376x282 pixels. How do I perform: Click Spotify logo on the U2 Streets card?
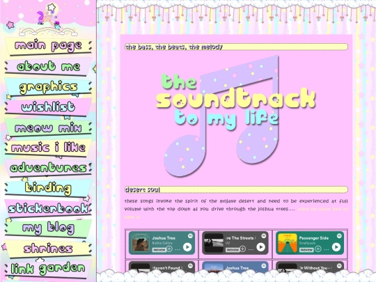pyautogui.click(x=263, y=236)
